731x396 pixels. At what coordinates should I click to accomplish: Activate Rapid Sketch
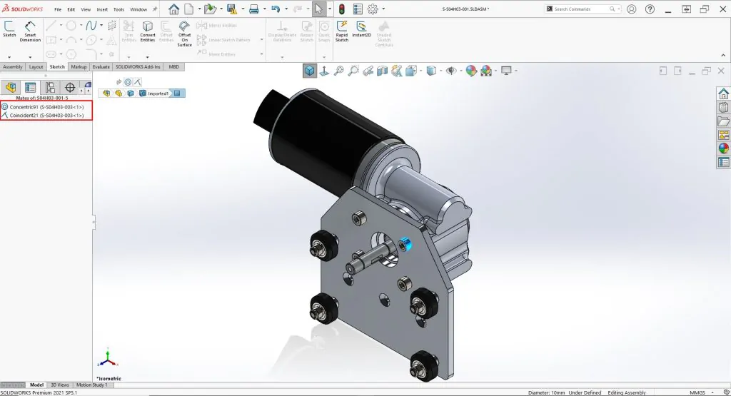[x=342, y=31]
